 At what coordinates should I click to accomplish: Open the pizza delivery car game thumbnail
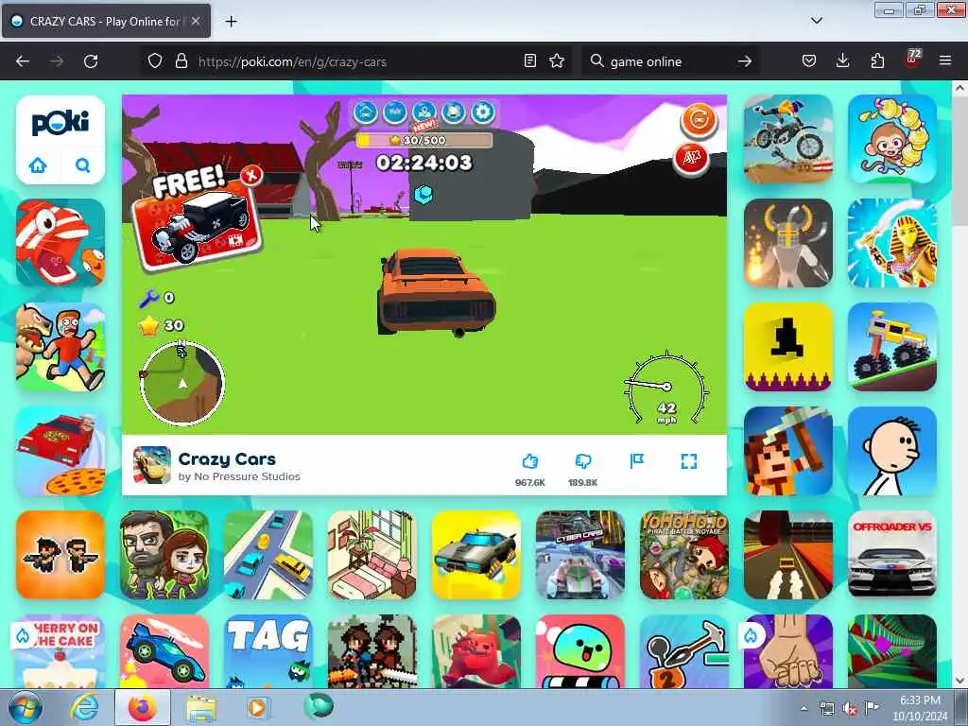60,451
